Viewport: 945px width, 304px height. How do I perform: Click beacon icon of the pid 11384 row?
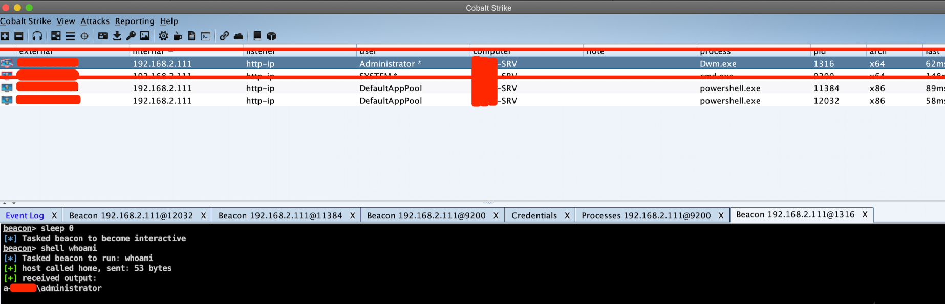[7, 88]
